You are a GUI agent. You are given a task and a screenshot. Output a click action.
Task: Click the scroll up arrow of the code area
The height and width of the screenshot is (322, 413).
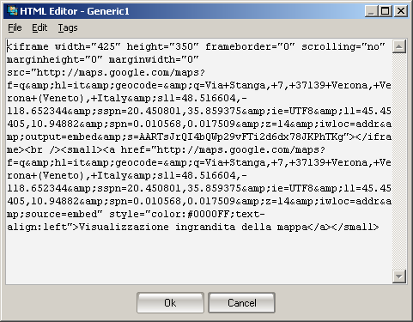pyautogui.click(x=399, y=46)
